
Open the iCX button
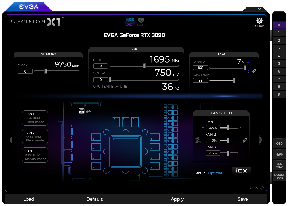pyautogui.click(x=241, y=171)
